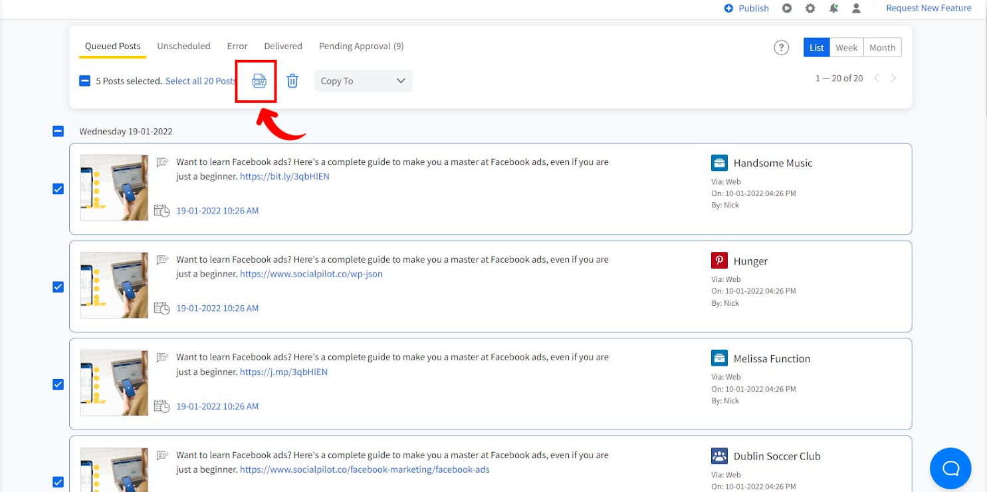Open the help question mark icon
Screen dimensions: 987x492
pyautogui.click(x=781, y=47)
